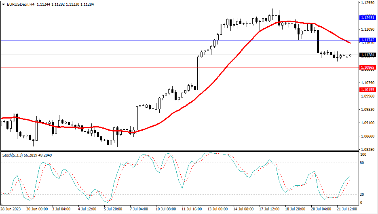Click the 10 Jul 08:00 time label
Image resolution: width=378 pixels, height=214 pixels.
tap(165, 210)
